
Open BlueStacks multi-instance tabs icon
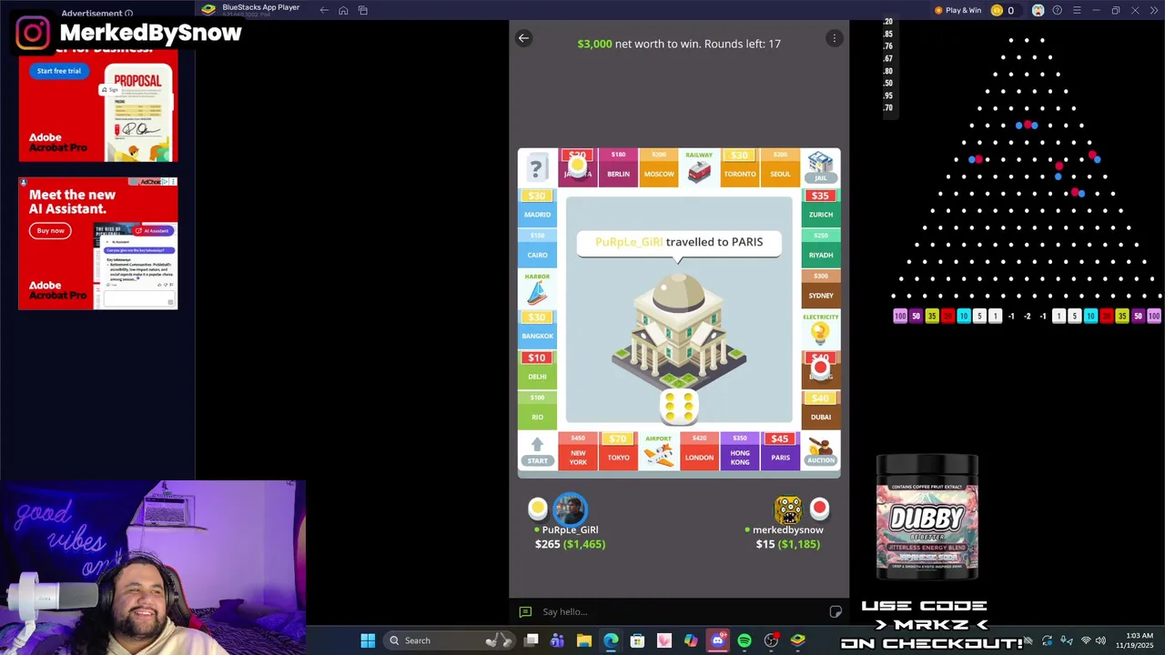pos(363,10)
